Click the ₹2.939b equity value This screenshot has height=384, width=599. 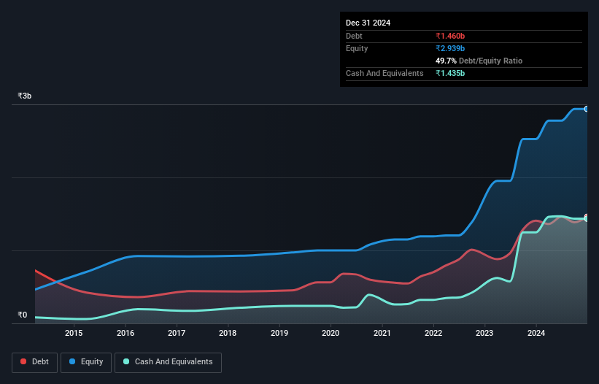coord(450,48)
